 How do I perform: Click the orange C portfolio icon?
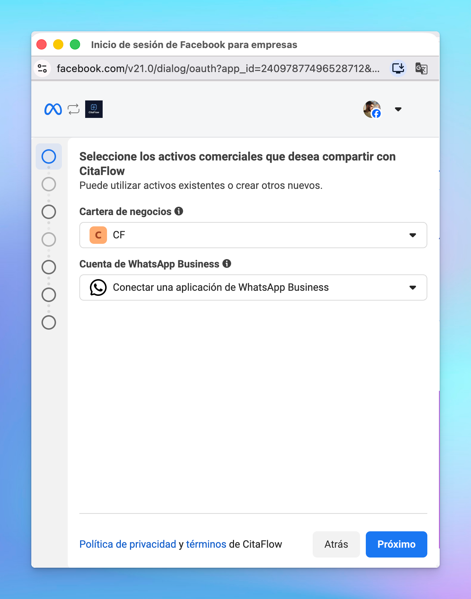click(98, 235)
